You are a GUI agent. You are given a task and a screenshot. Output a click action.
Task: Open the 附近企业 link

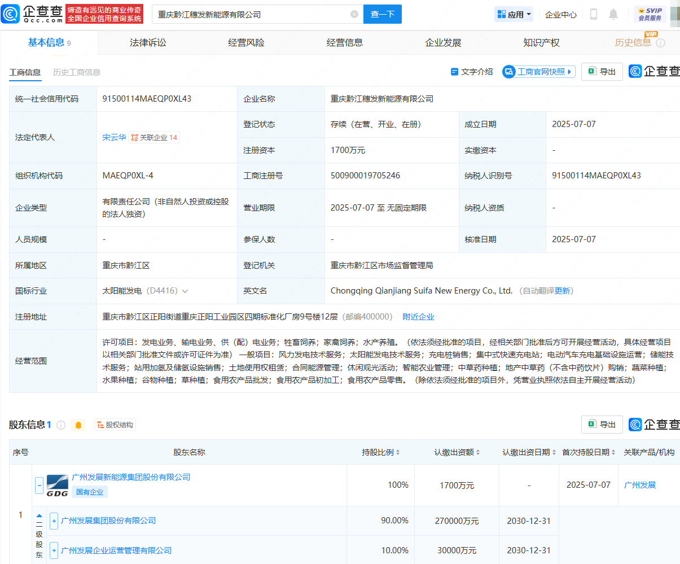[x=418, y=317]
